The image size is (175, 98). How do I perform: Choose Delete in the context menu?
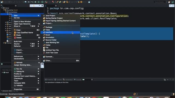pyautogui.click(x=26, y=38)
